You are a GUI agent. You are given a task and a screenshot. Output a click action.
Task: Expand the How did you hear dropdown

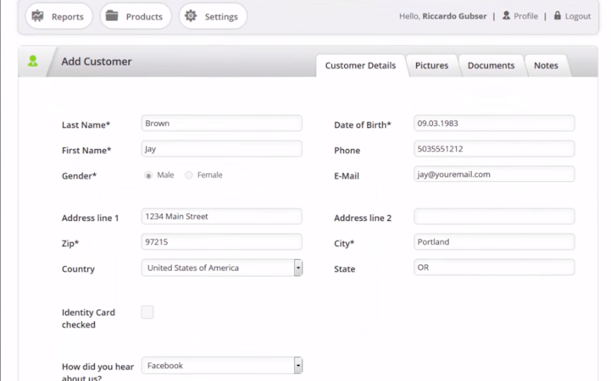pos(297,366)
